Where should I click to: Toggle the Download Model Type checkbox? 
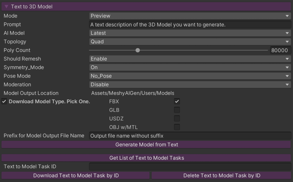click(4, 102)
